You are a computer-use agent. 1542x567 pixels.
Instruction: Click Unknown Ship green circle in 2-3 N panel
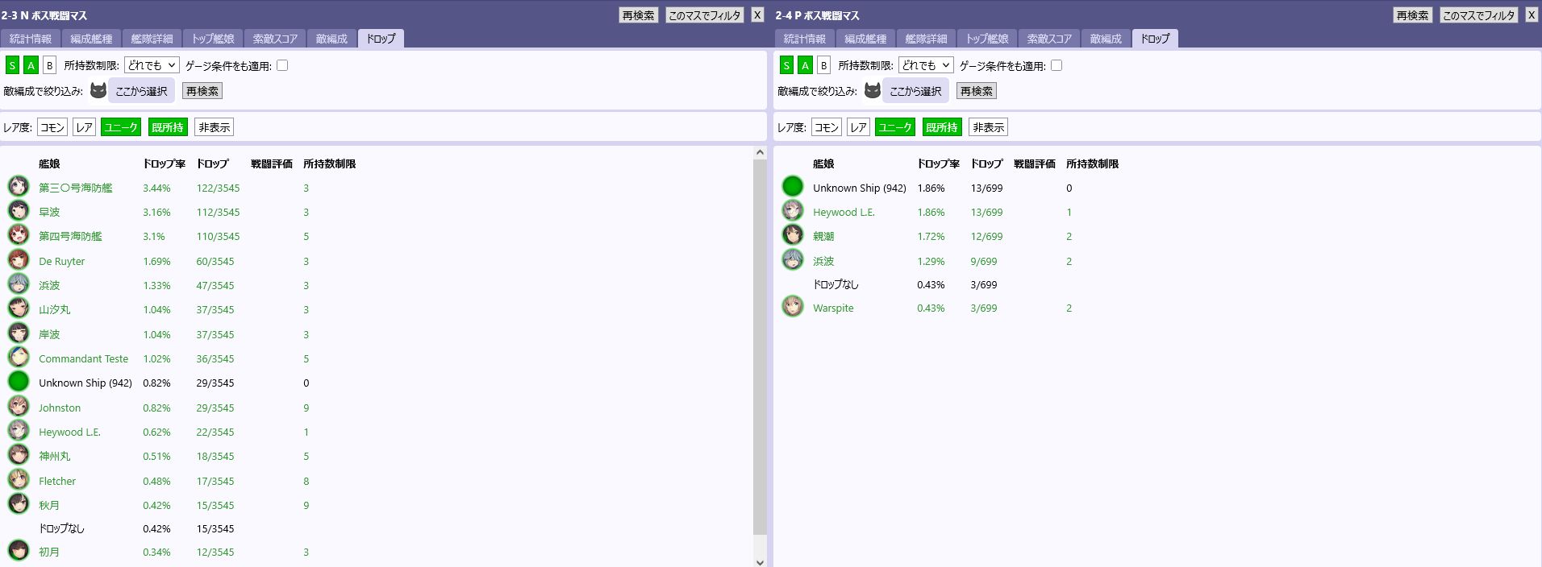[19, 382]
